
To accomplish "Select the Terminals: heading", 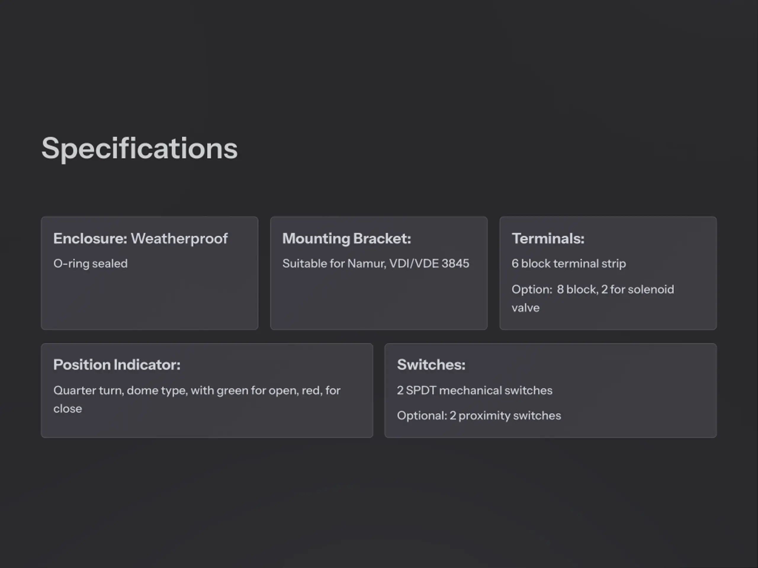I will tap(548, 239).
